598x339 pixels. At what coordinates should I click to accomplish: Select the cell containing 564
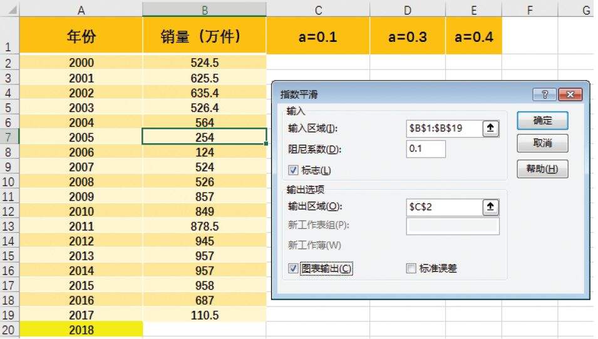[x=204, y=123]
